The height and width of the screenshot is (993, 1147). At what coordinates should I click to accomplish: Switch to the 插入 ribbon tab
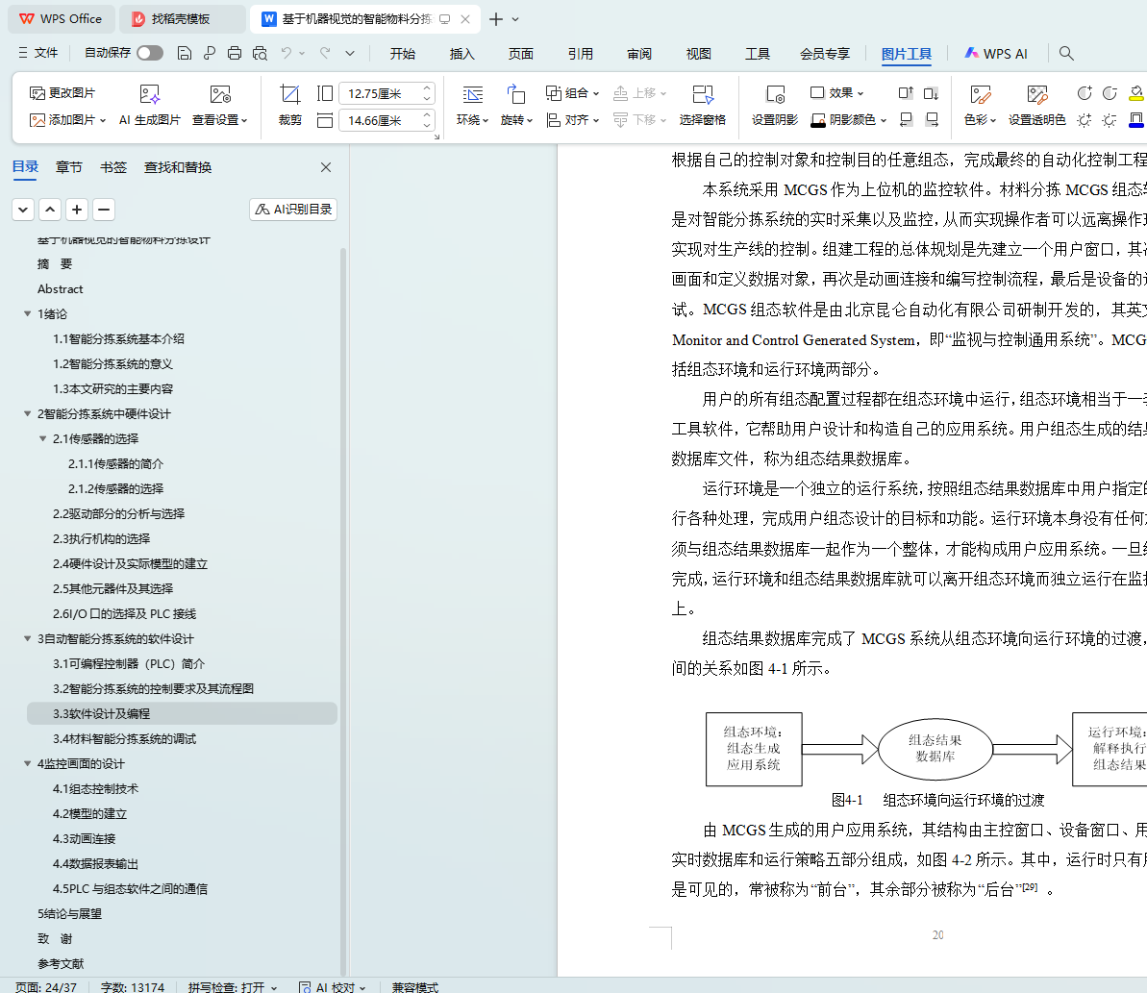[461, 54]
